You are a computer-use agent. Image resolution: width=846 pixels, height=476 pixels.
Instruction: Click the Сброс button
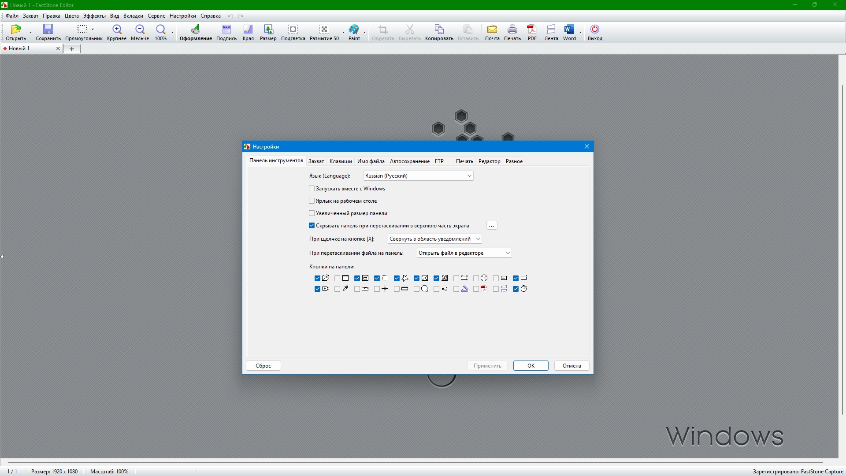(x=263, y=366)
